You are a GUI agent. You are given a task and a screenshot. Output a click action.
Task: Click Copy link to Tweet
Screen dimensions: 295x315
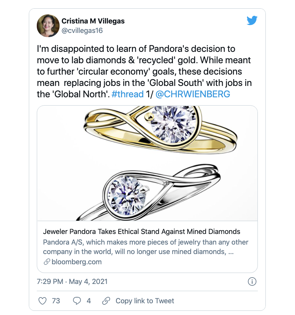[x=145, y=301]
